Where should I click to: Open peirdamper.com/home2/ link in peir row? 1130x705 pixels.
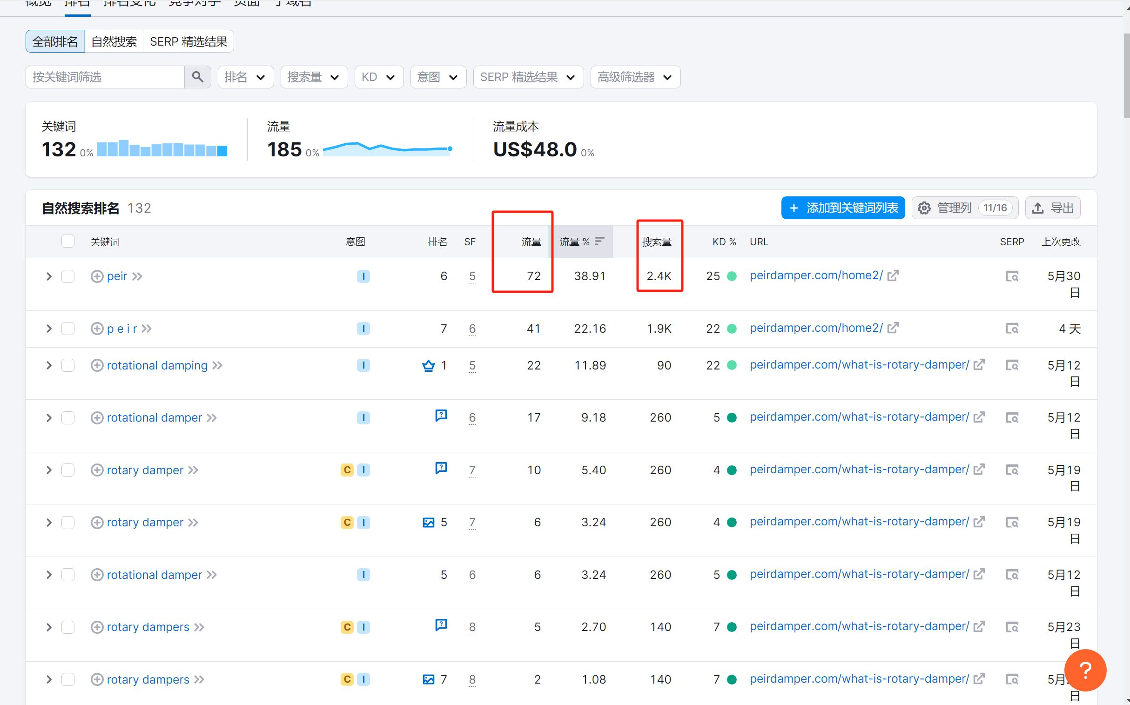coord(816,275)
